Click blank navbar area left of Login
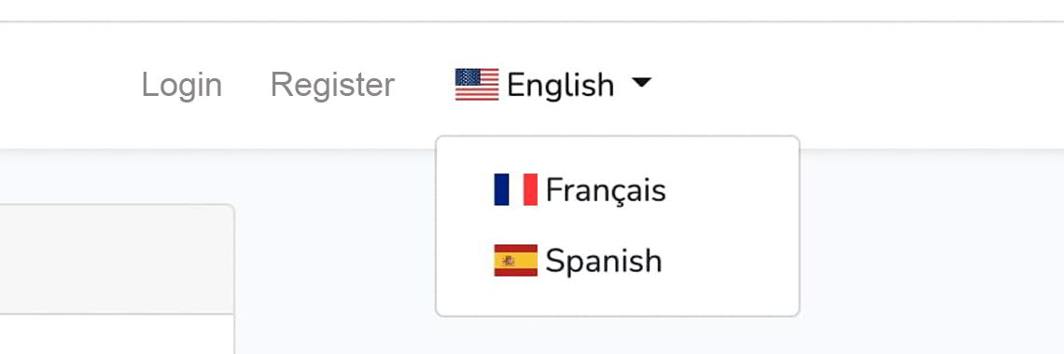The width and height of the screenshot is (1064, 354). [x=68, y=86]
